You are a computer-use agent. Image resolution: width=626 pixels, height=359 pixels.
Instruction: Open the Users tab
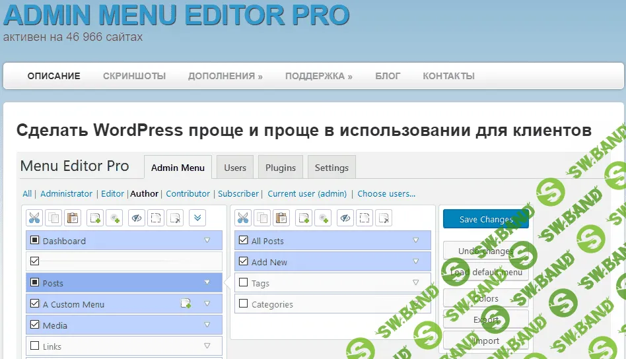click(x=235, y=168)
